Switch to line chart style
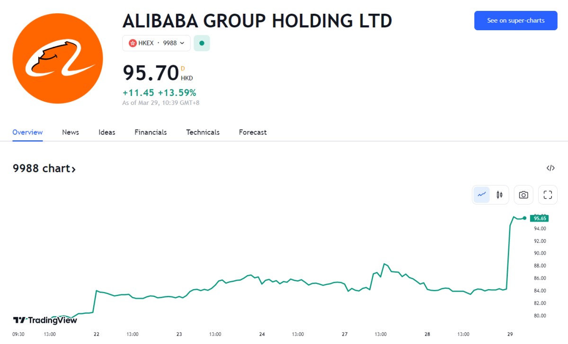 click(482, 195)
